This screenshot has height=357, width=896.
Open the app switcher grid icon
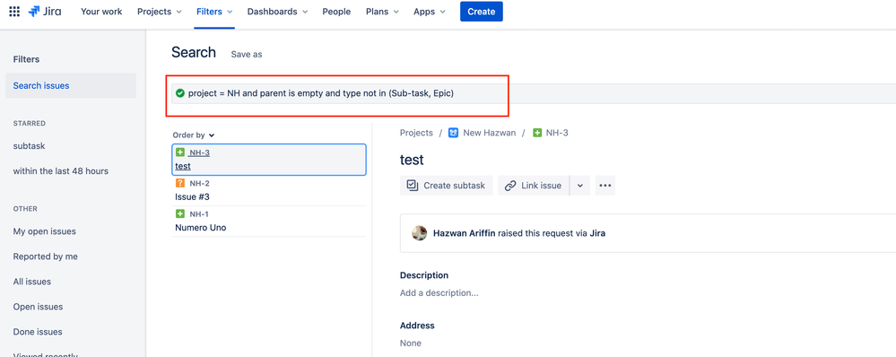[x=14, y=12]
